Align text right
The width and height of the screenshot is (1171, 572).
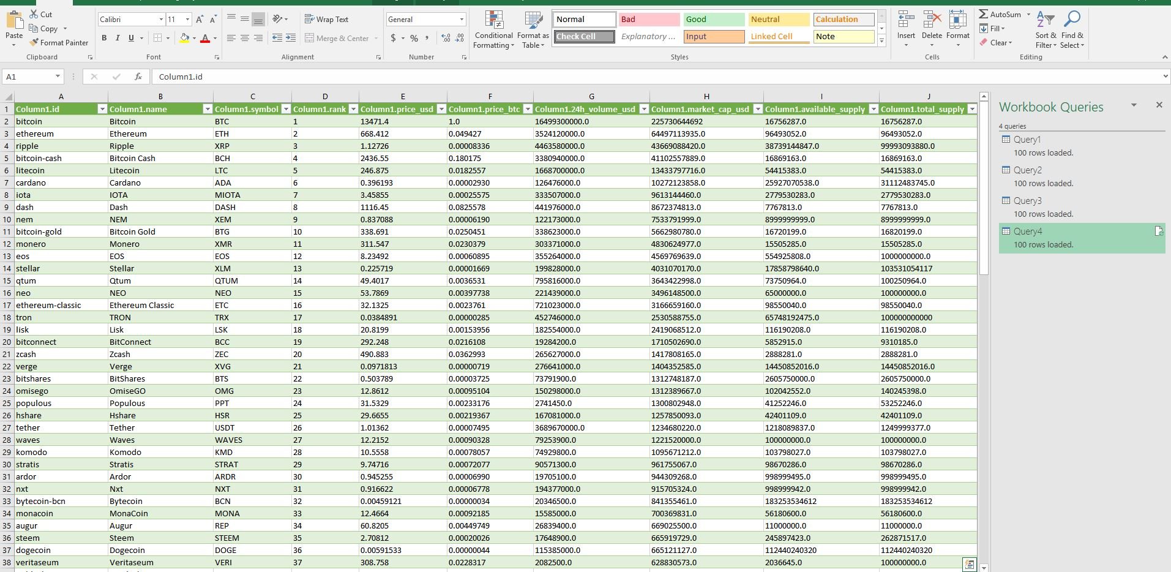(258, 38)
